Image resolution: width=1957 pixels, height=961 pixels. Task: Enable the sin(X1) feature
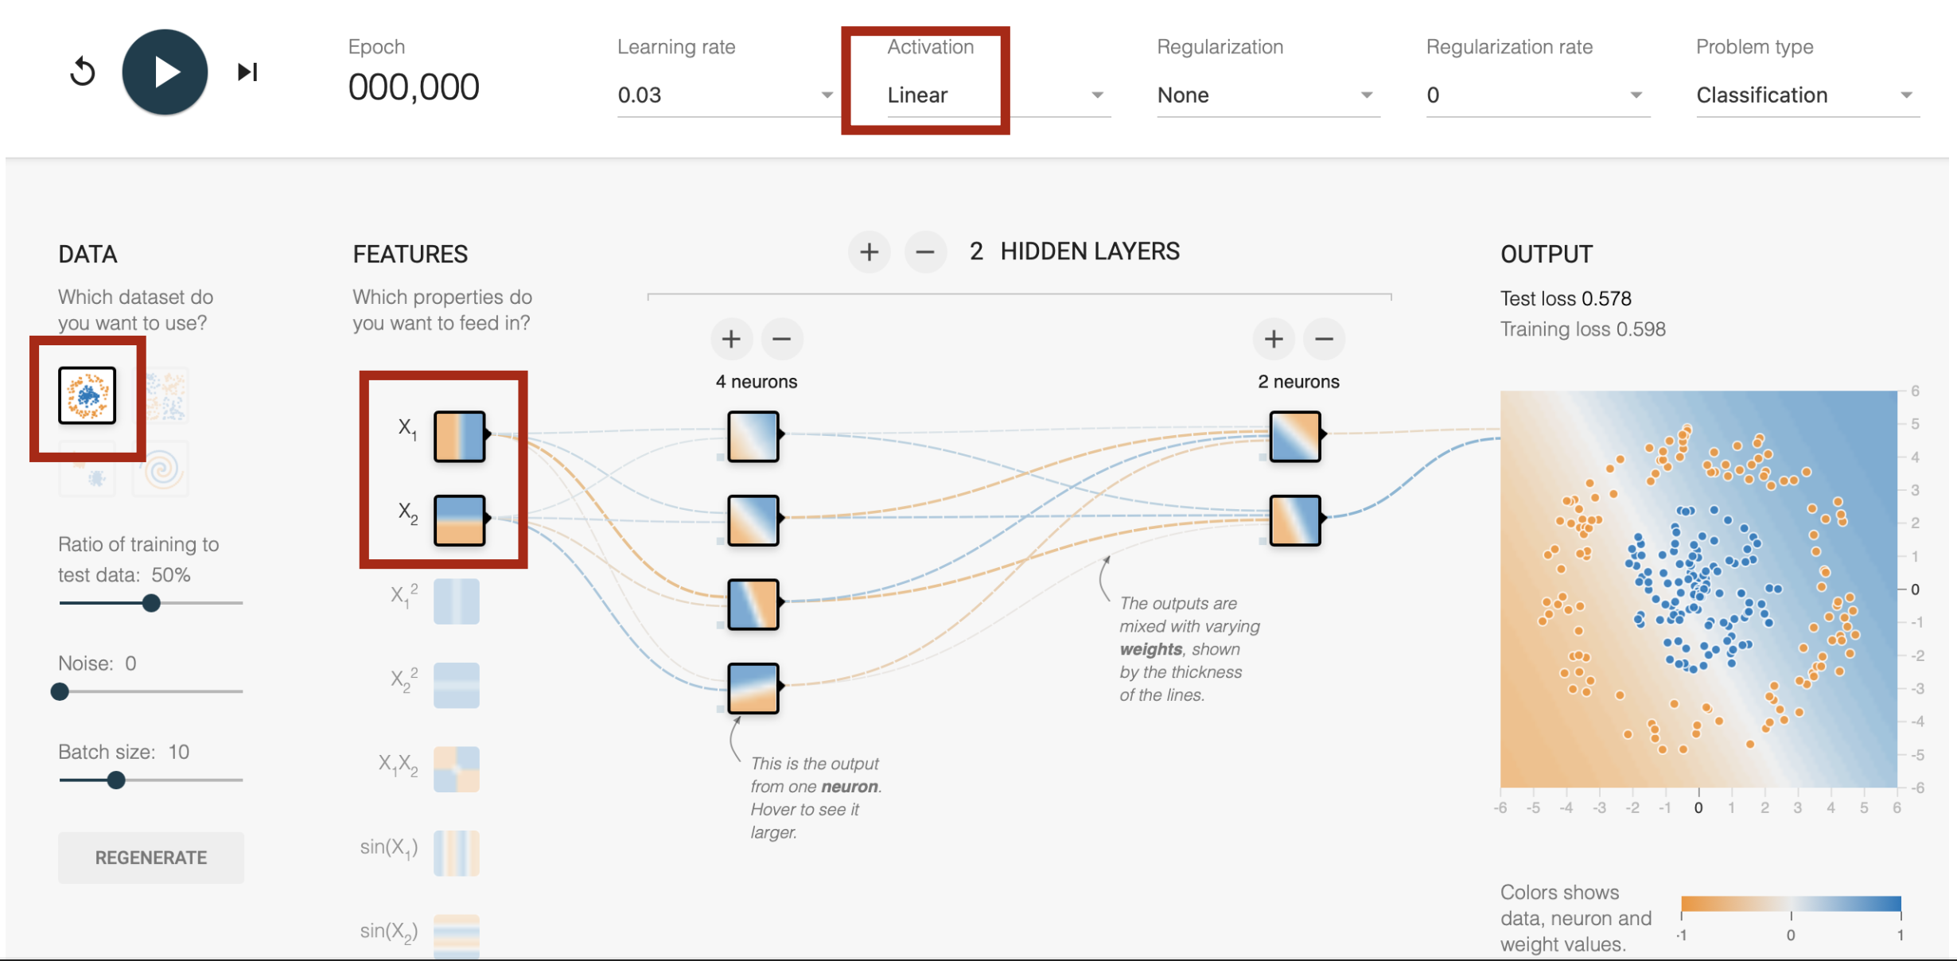457,853
